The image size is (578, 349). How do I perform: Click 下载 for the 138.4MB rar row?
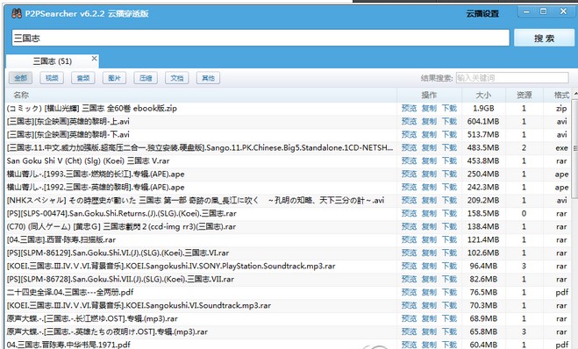click(449, 226)
